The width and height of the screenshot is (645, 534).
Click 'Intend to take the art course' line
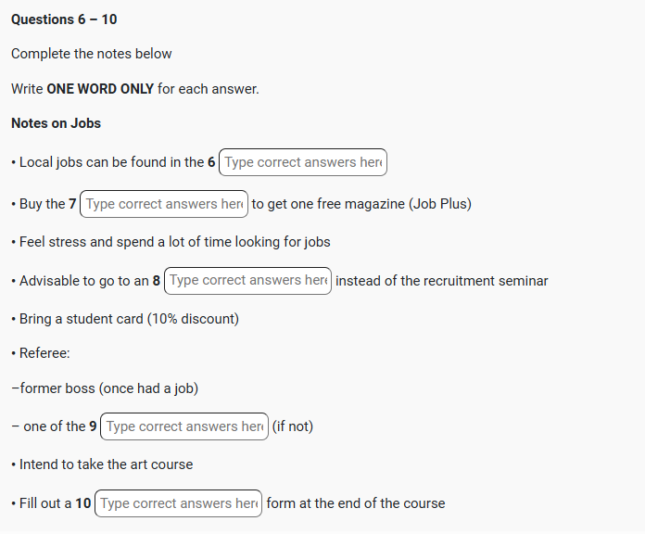[106, 464]
